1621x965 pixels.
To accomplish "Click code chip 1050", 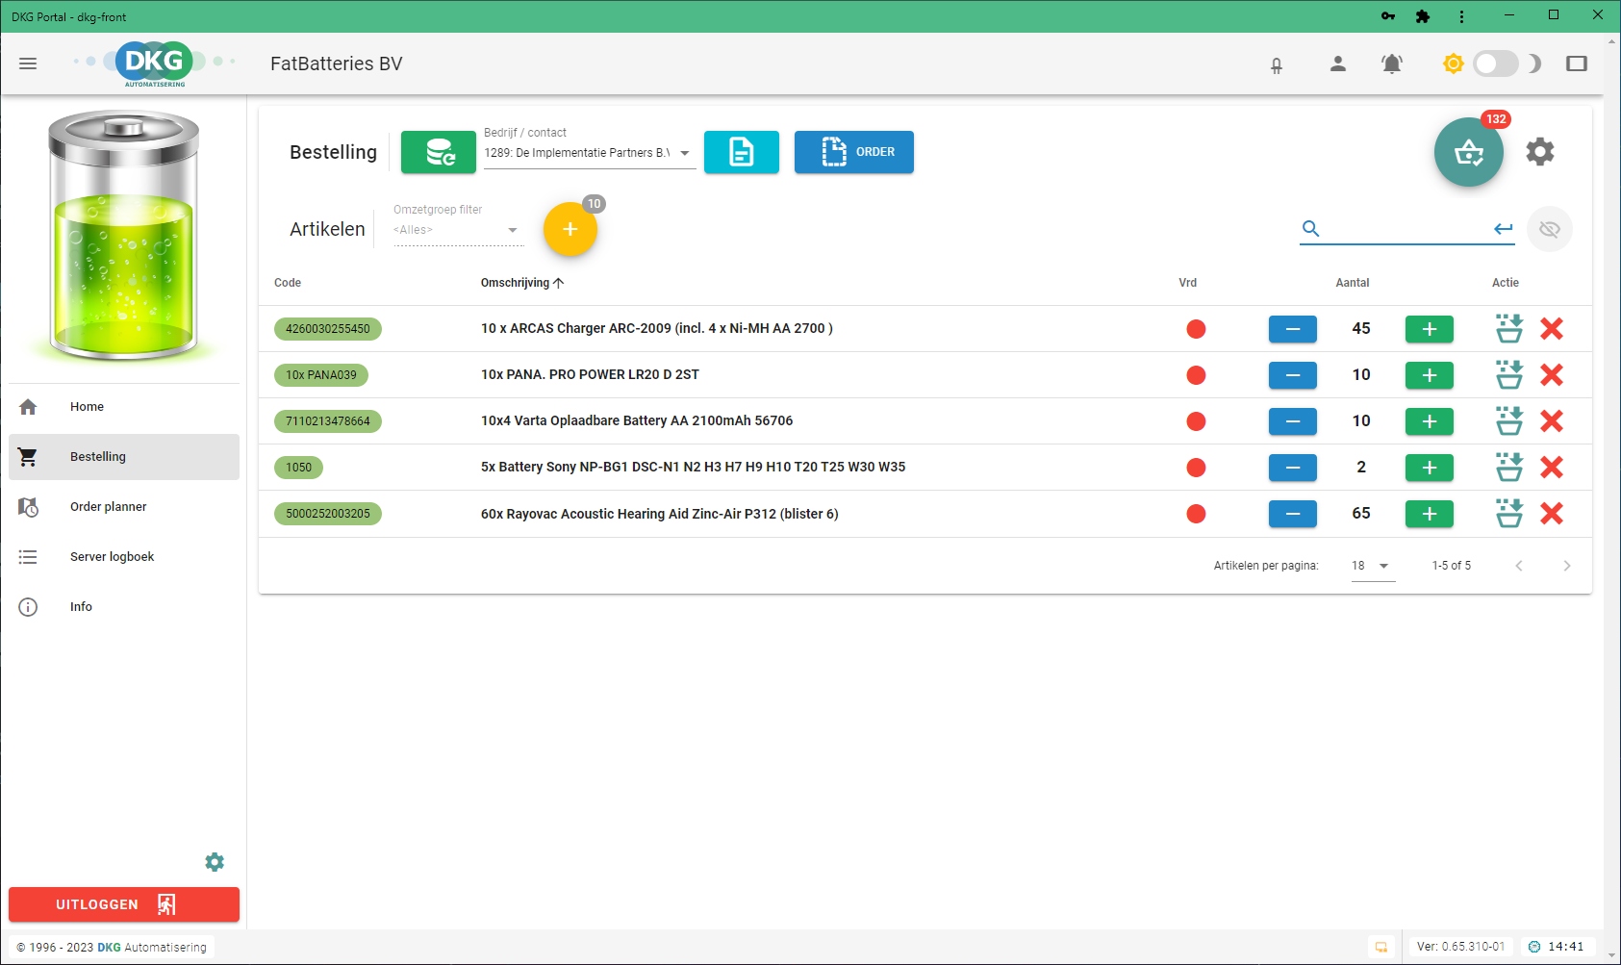I will point(299,468).
